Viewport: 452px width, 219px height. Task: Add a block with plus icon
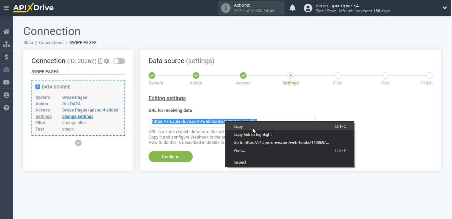[78, 143]
